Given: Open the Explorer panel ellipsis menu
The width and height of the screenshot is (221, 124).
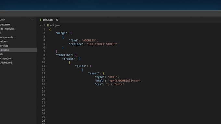Looking at the screenshot, I should [x=32, y=20].
